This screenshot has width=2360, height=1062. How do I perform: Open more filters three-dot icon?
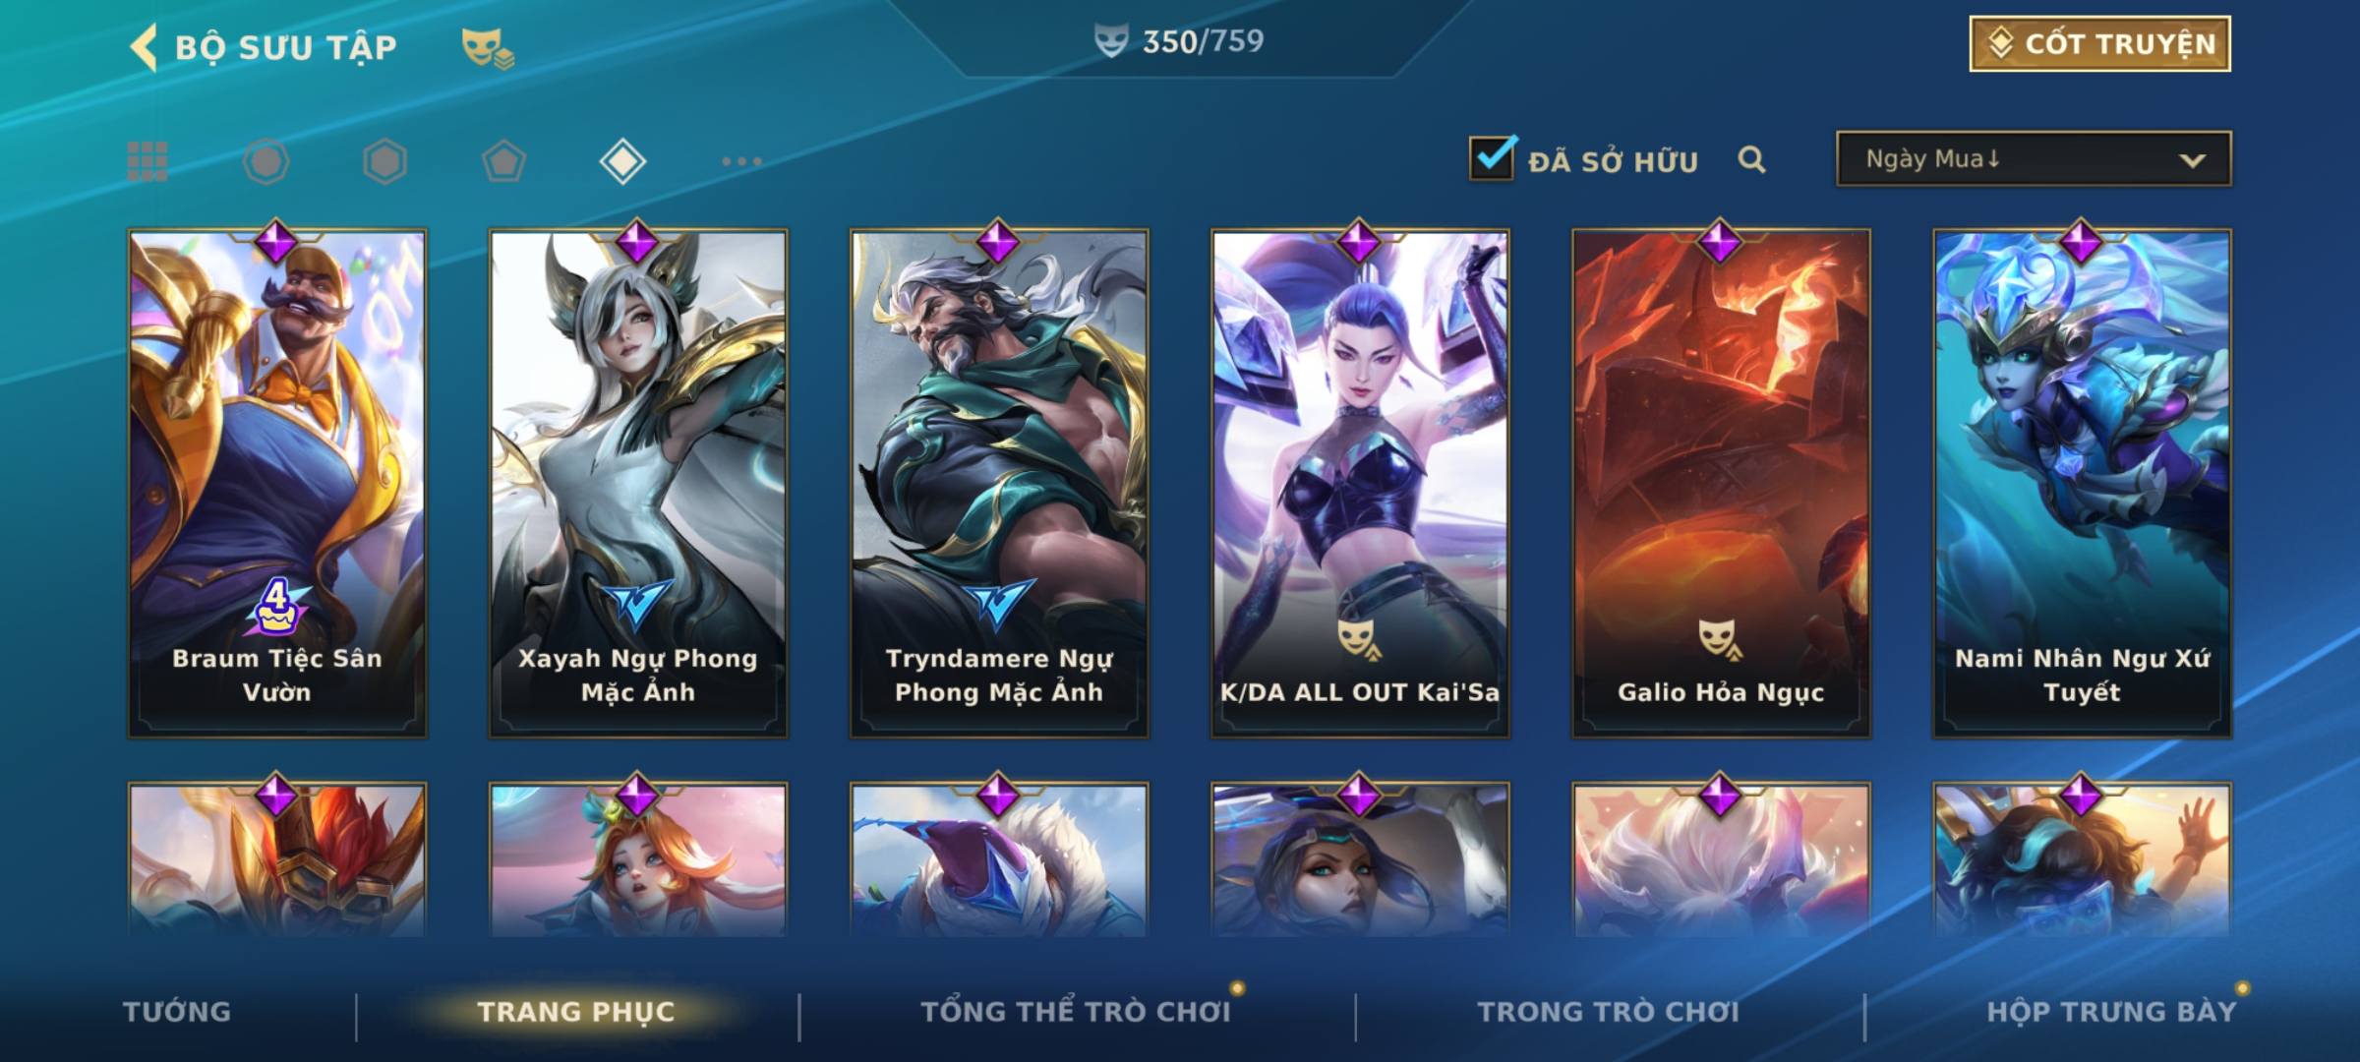click(x=741, y=161)
